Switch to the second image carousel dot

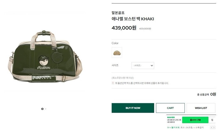point(46,109)
